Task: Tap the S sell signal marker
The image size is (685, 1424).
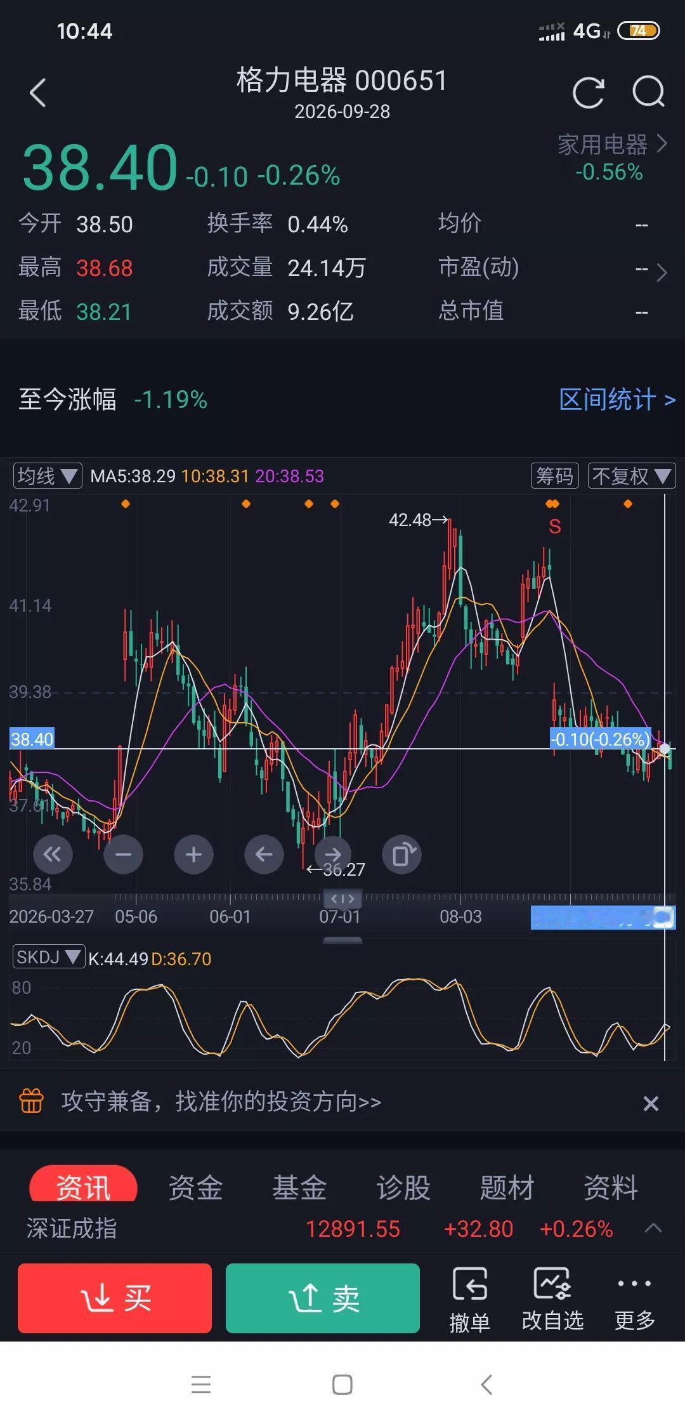Action: click(x=555, y=527)
